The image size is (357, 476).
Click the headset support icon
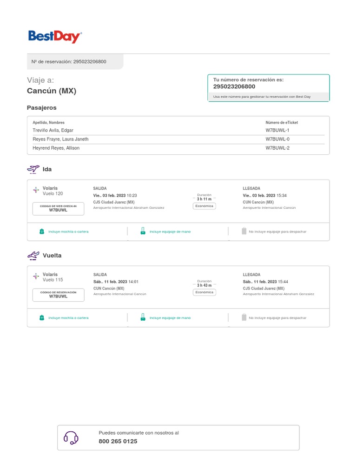pos(71,437)
